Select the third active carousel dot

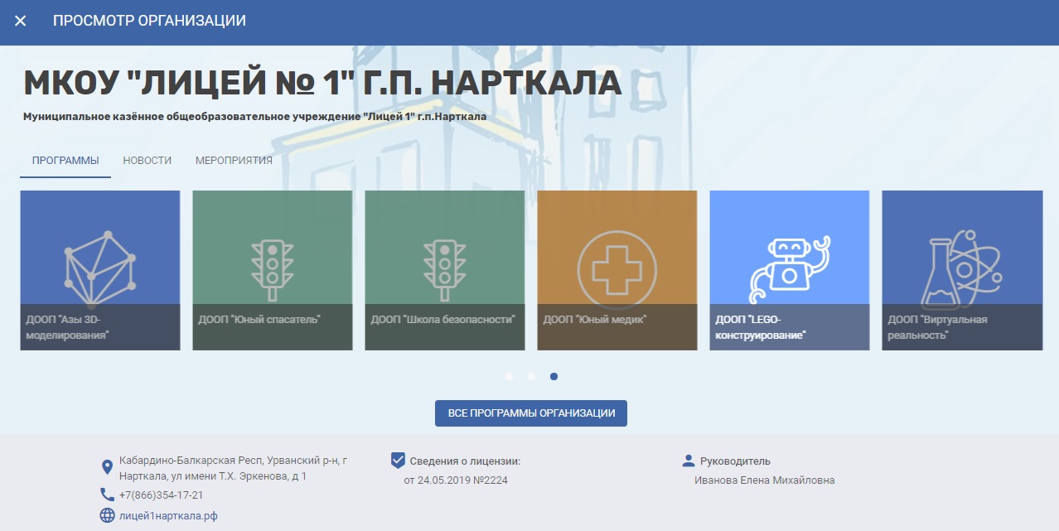click(x=554, y=376)
